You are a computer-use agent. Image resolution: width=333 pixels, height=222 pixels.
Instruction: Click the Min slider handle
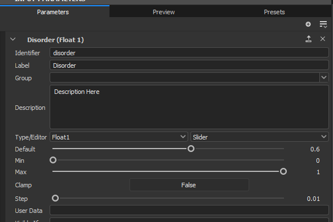(53, 160)
